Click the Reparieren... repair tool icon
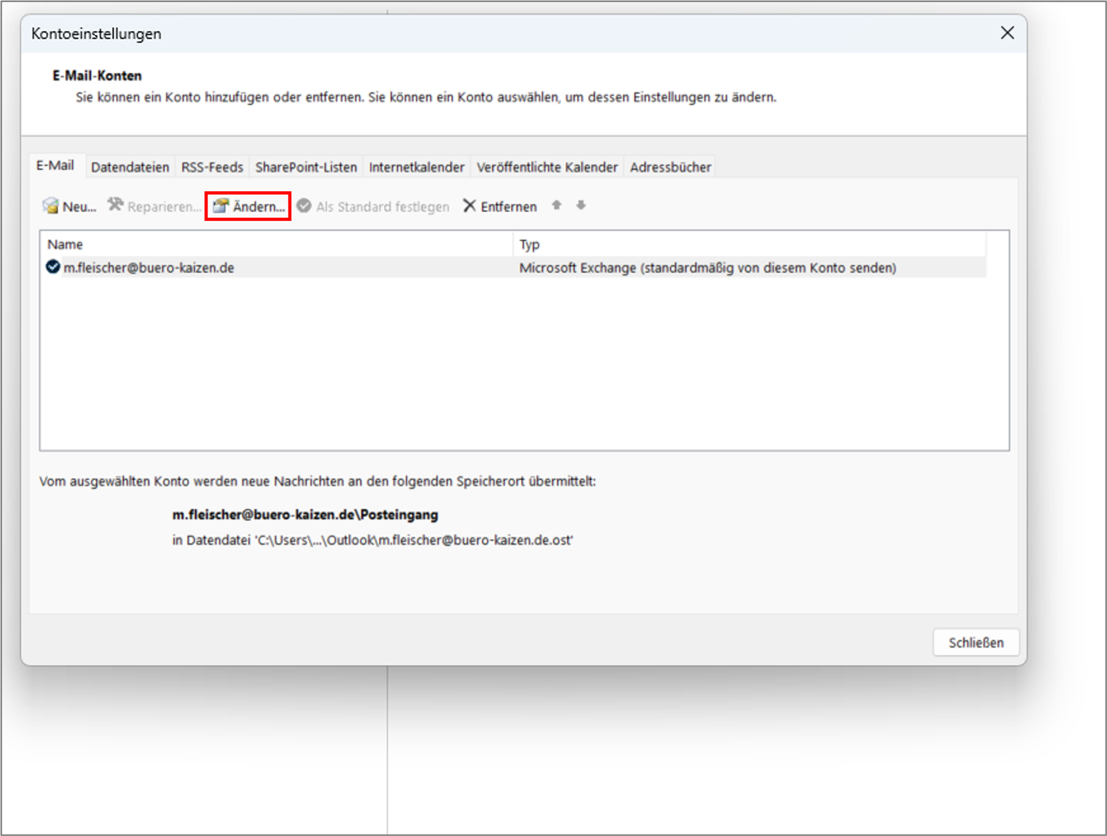The image size is (1107, 836). coord(115,205)
